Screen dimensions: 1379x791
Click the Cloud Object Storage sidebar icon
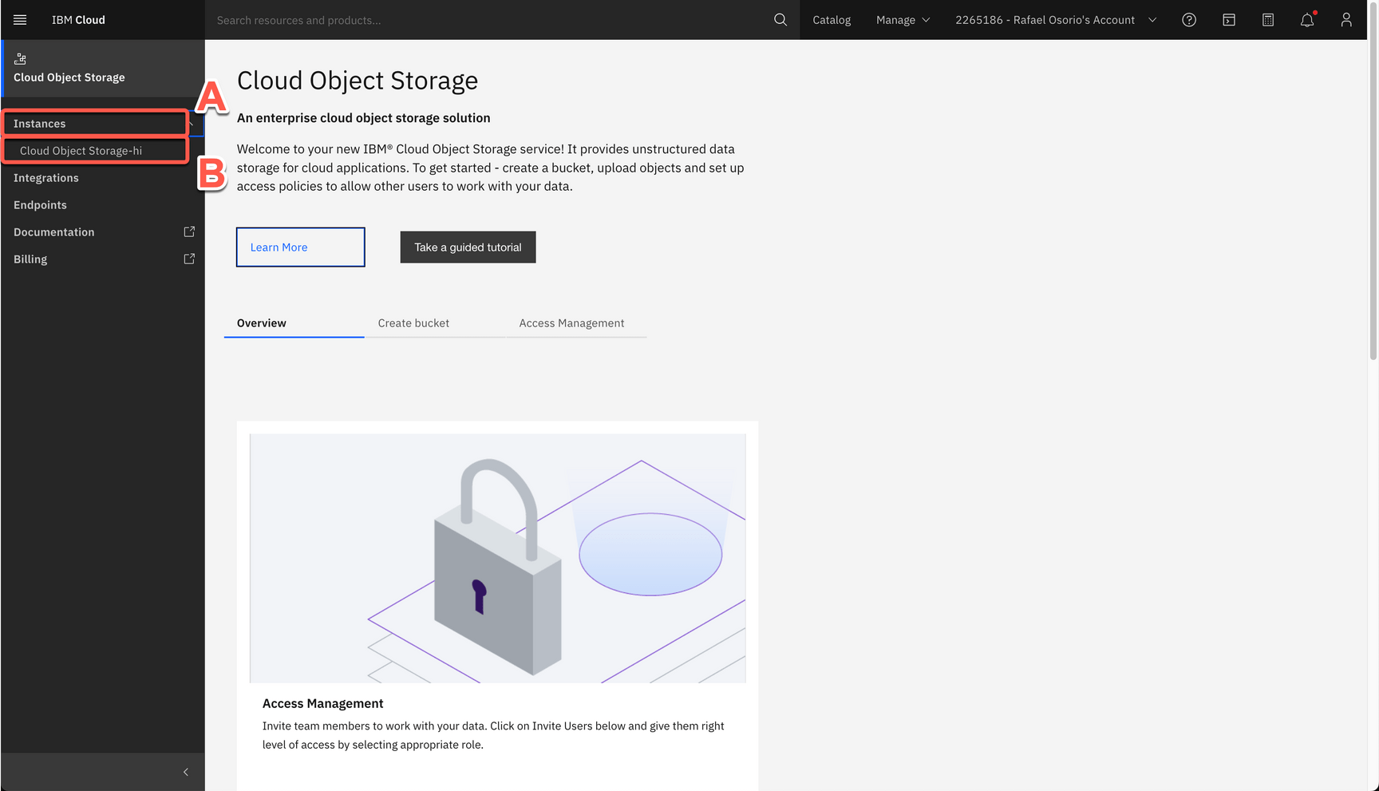tap(21, 59)
